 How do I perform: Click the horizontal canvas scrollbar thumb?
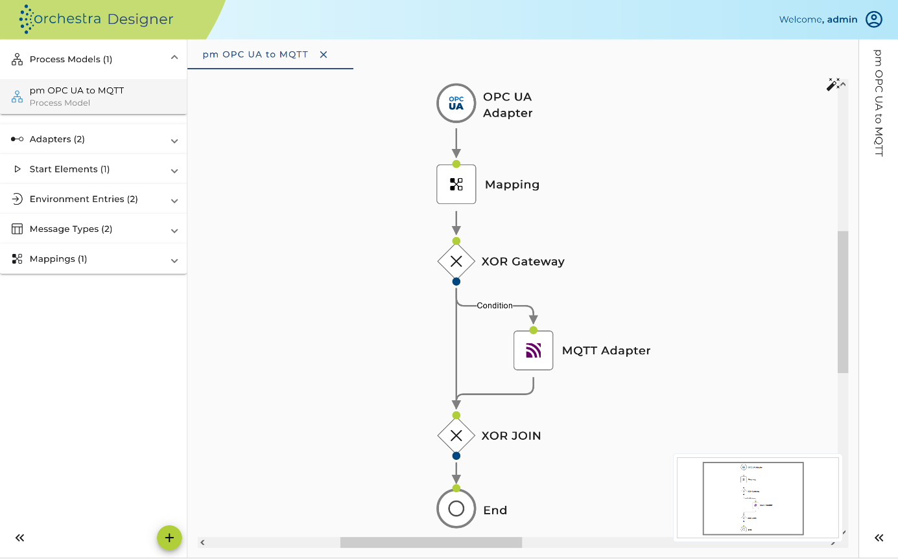pyautogui.click(x=431, y=542)
